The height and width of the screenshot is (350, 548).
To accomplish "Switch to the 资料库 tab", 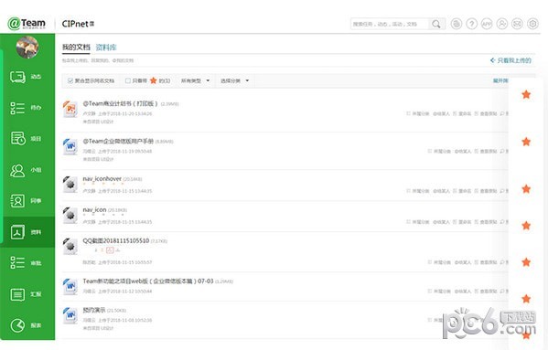I will click(106, 48).
